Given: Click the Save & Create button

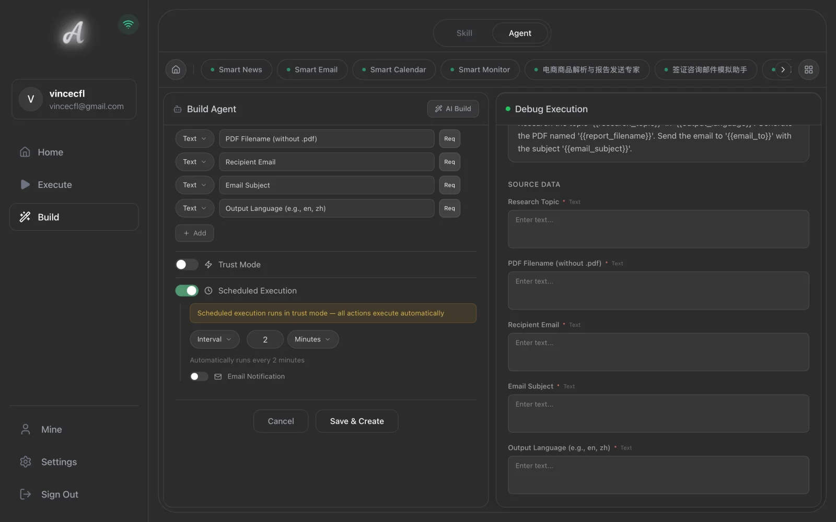Looking at the screenshot, I should [357, 421].
